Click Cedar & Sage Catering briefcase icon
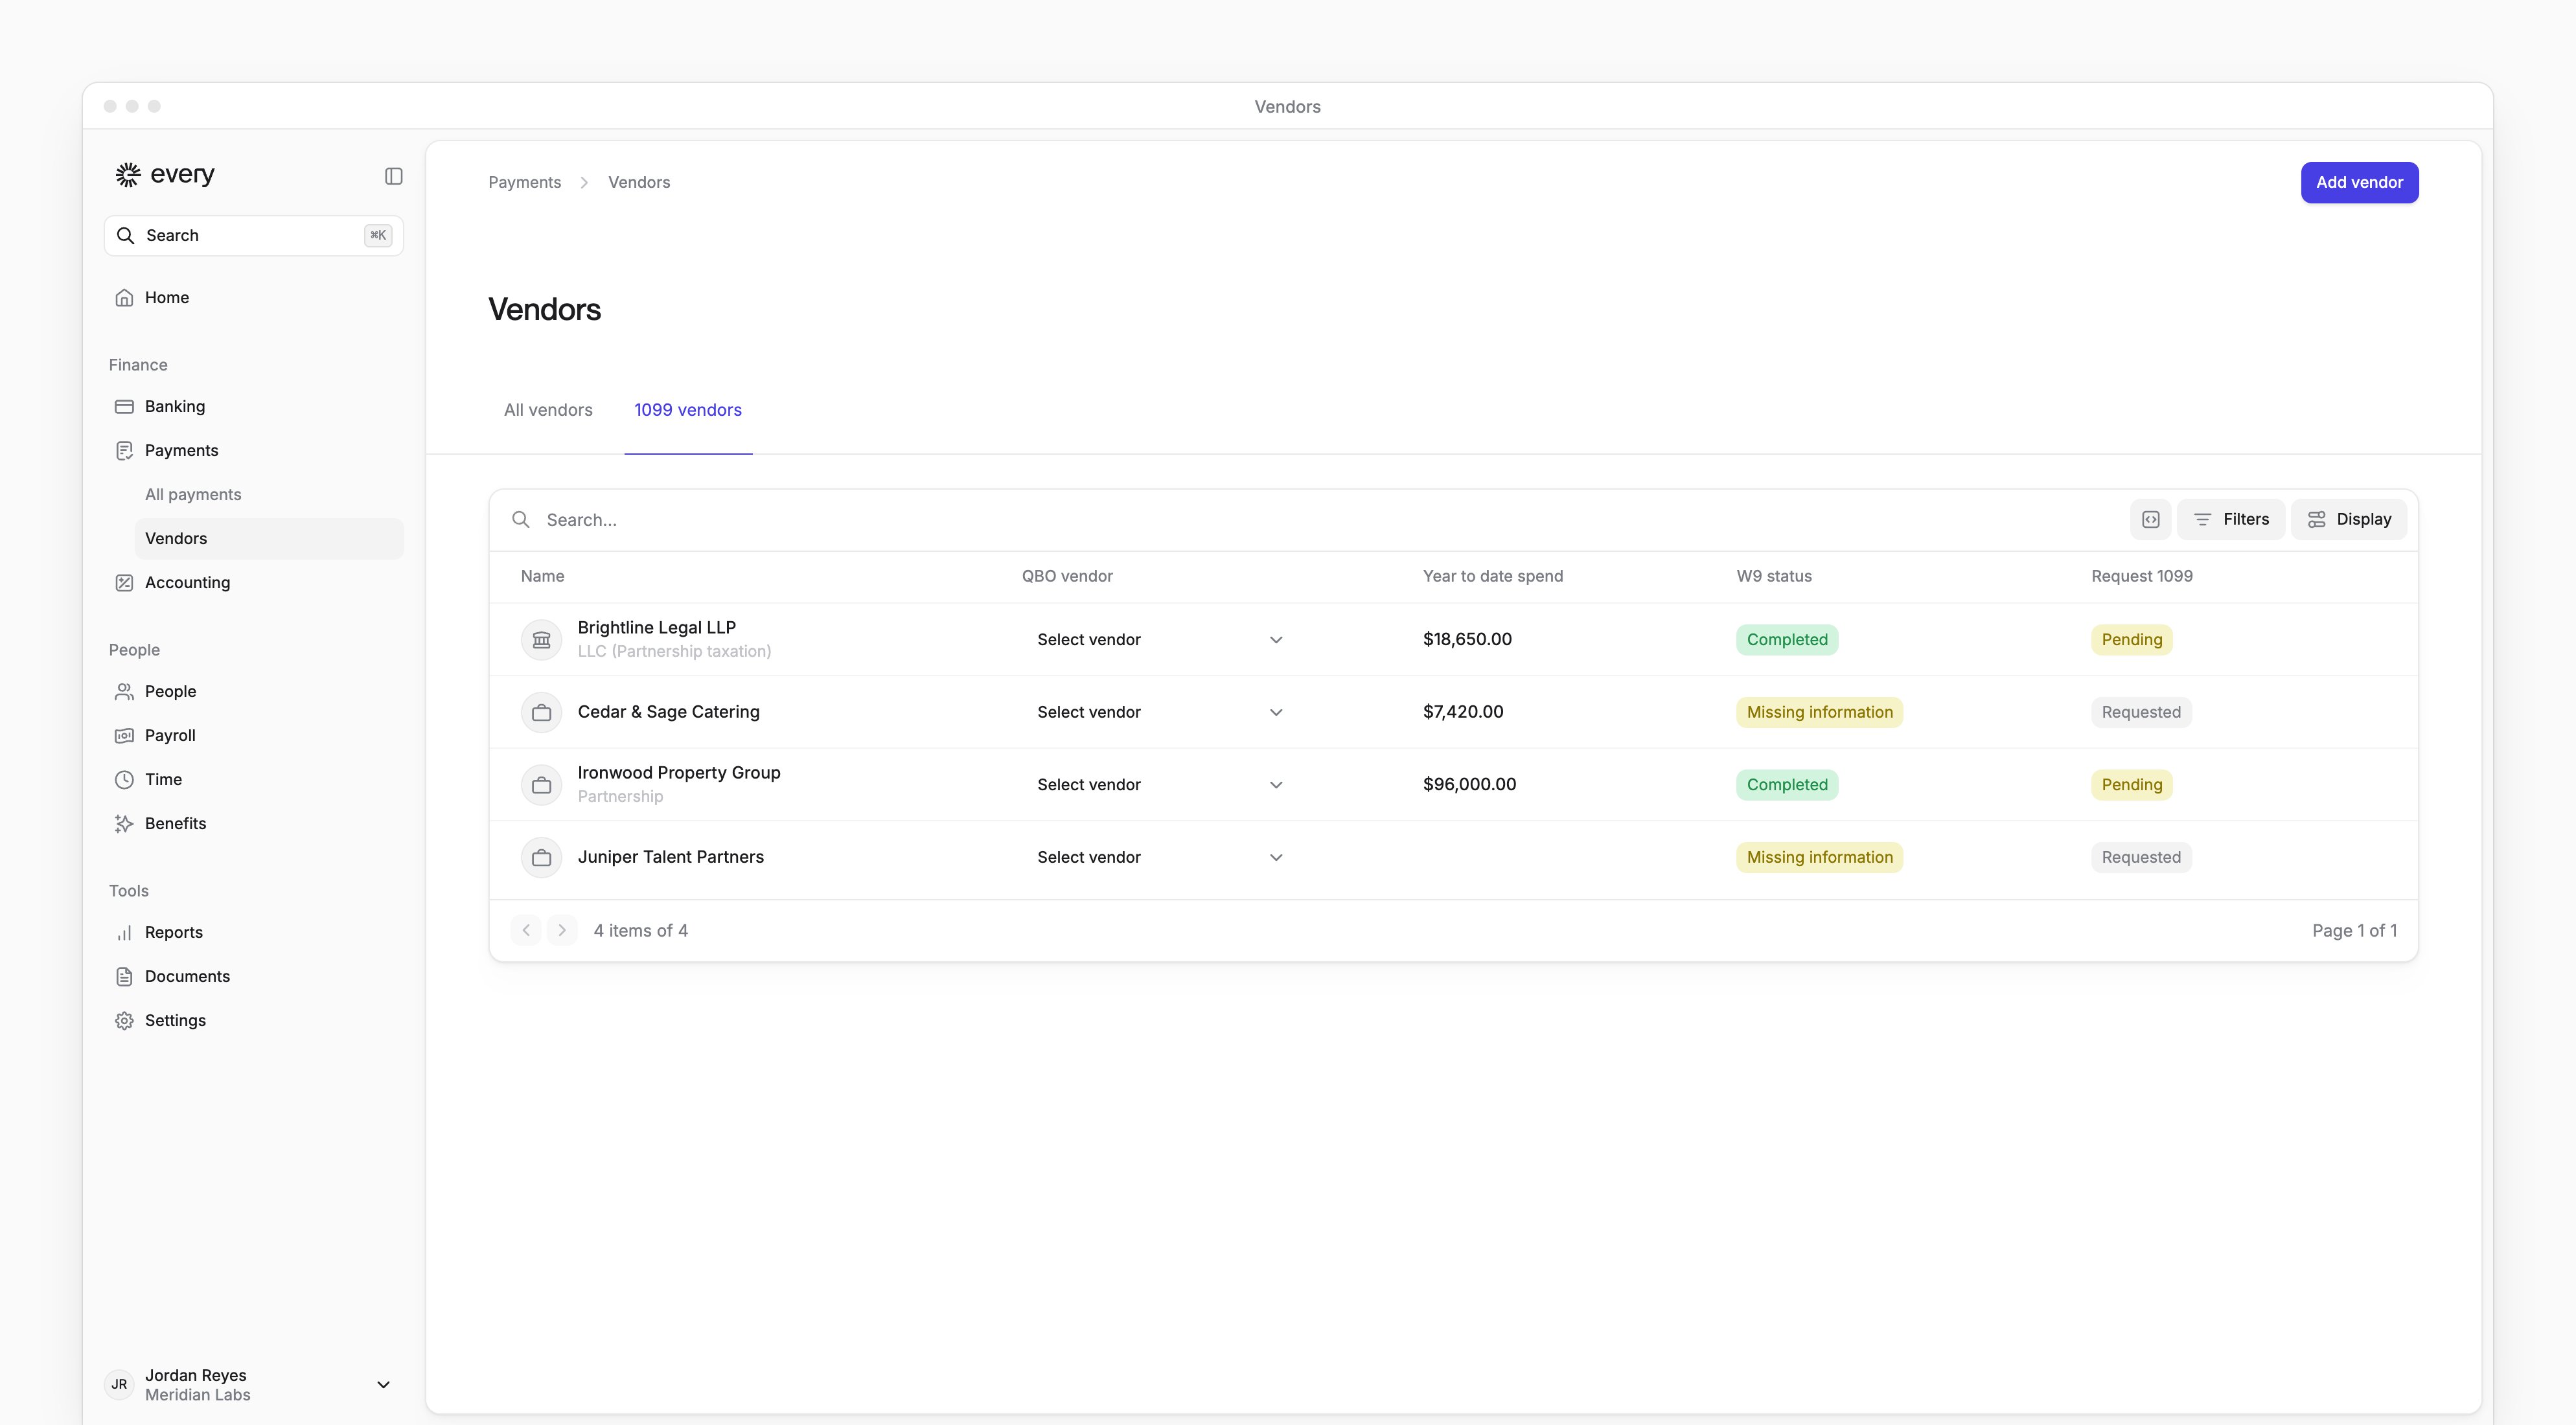Image resolution: width=2576 pixels, height=1425 pixels. point(541,712)
